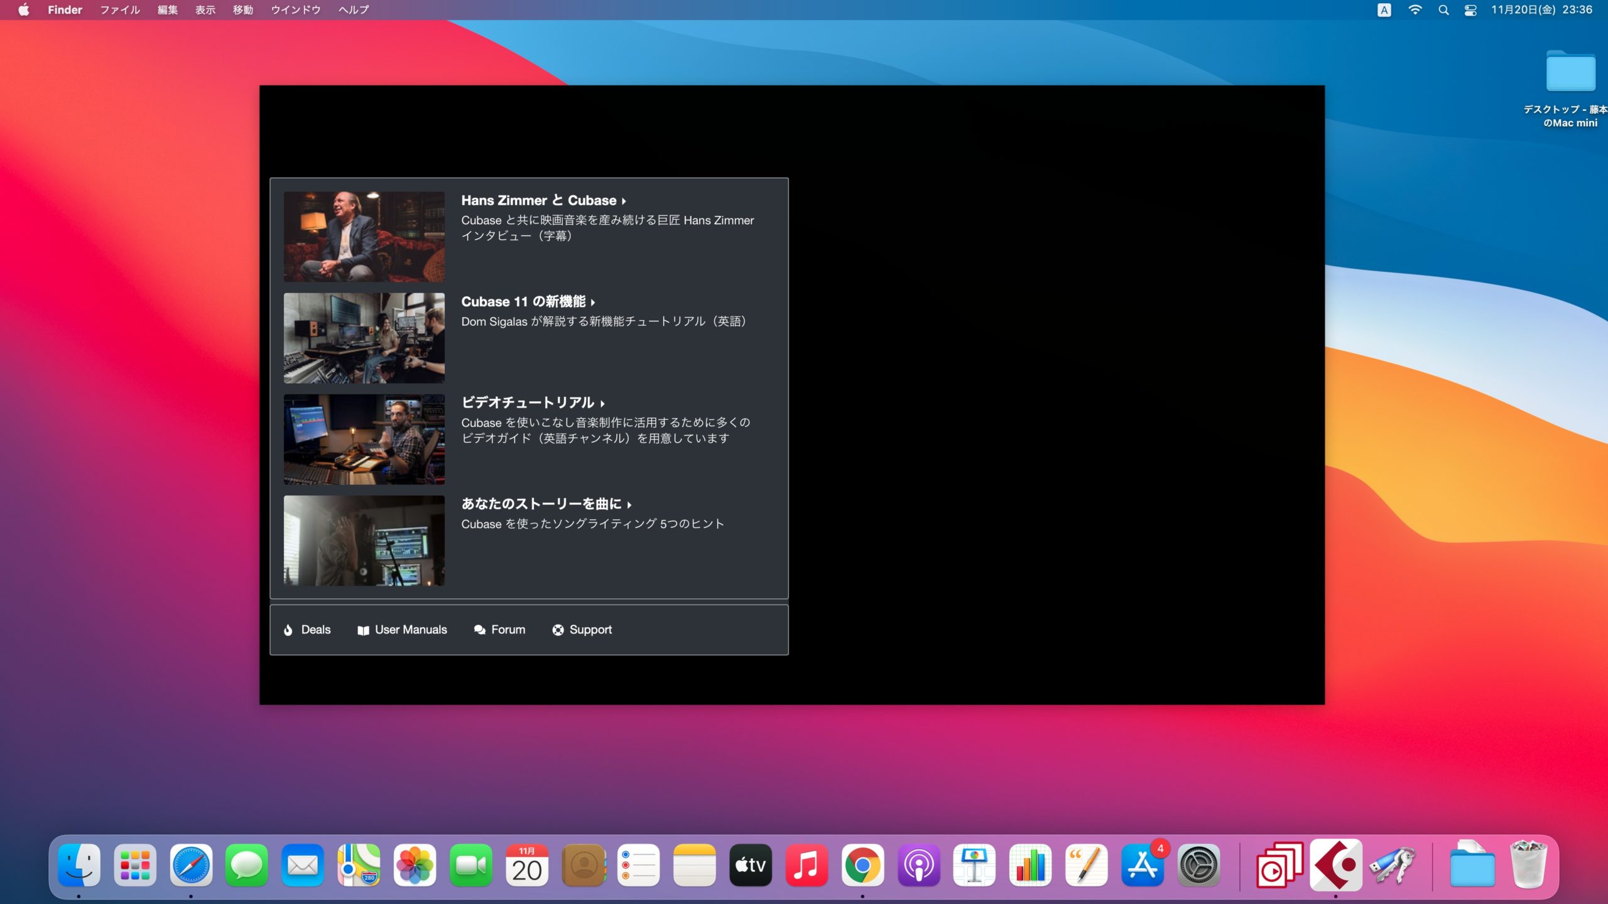The height and width of the screenshot is (904, 1608).
Task: Open Numbers in the Dock
Action: [x=1030, y=865]
